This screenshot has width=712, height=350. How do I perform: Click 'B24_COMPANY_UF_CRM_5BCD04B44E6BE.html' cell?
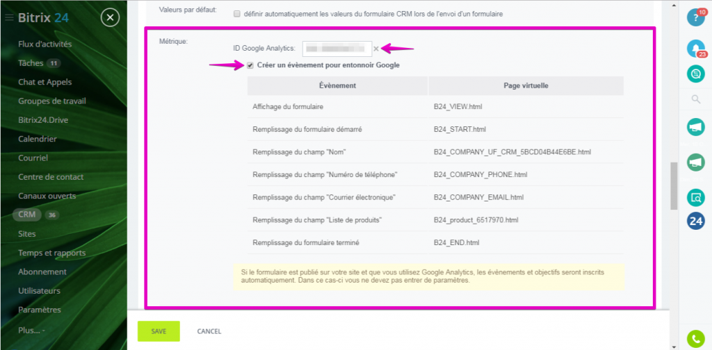[x=512, y=152]
